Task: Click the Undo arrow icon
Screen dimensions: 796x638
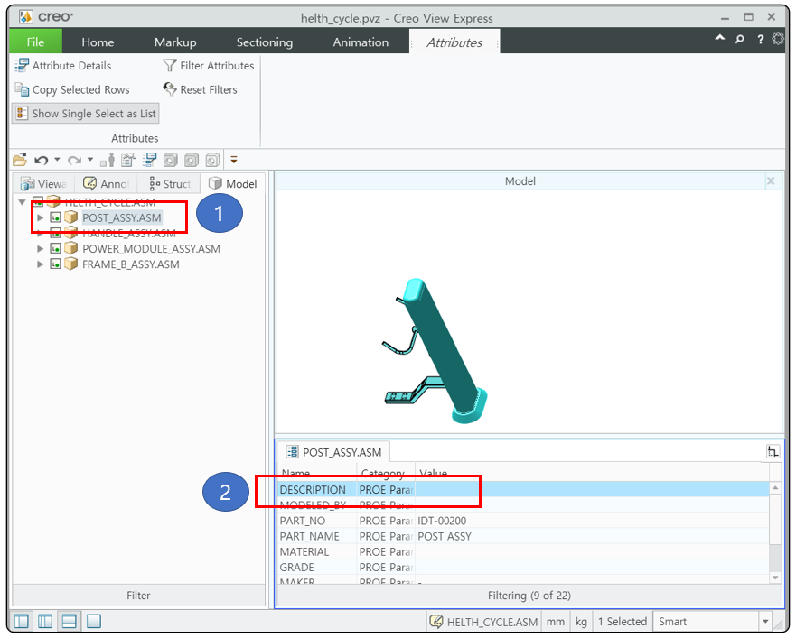Action: coord(42,161)
